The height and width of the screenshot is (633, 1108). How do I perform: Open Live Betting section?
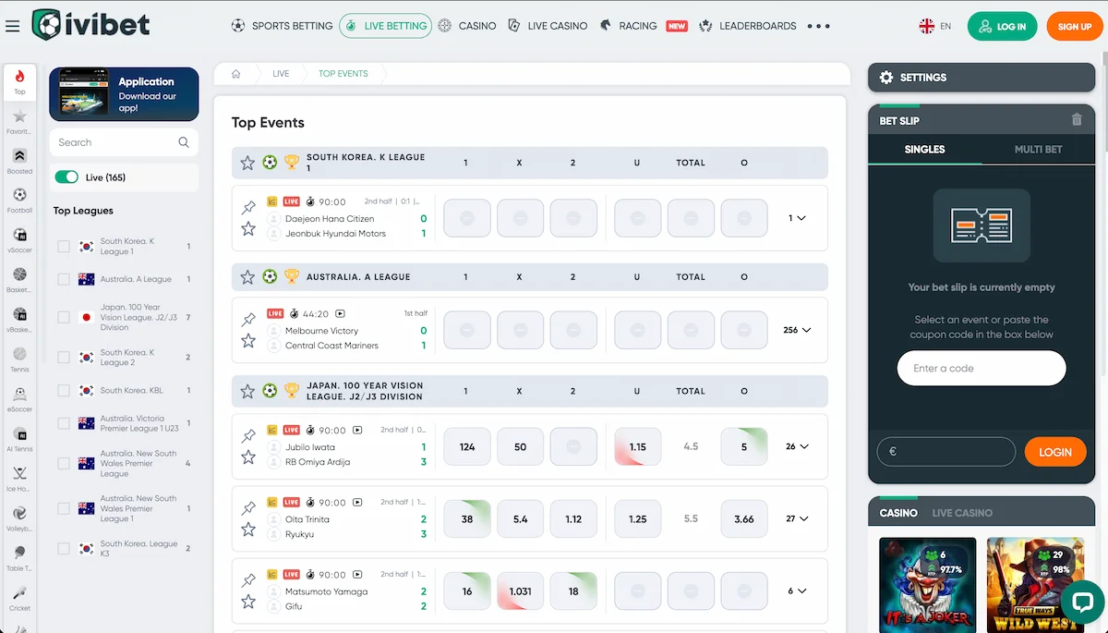(x=385, y=26)
